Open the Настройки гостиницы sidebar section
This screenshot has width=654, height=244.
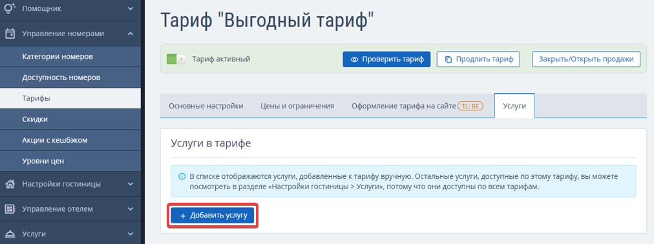click(x=70, y=183)
